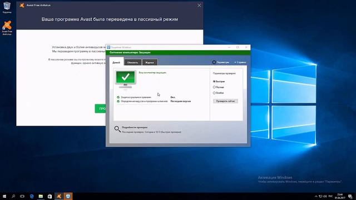Open the taskbar clock and date

click(x=340, y=196)
